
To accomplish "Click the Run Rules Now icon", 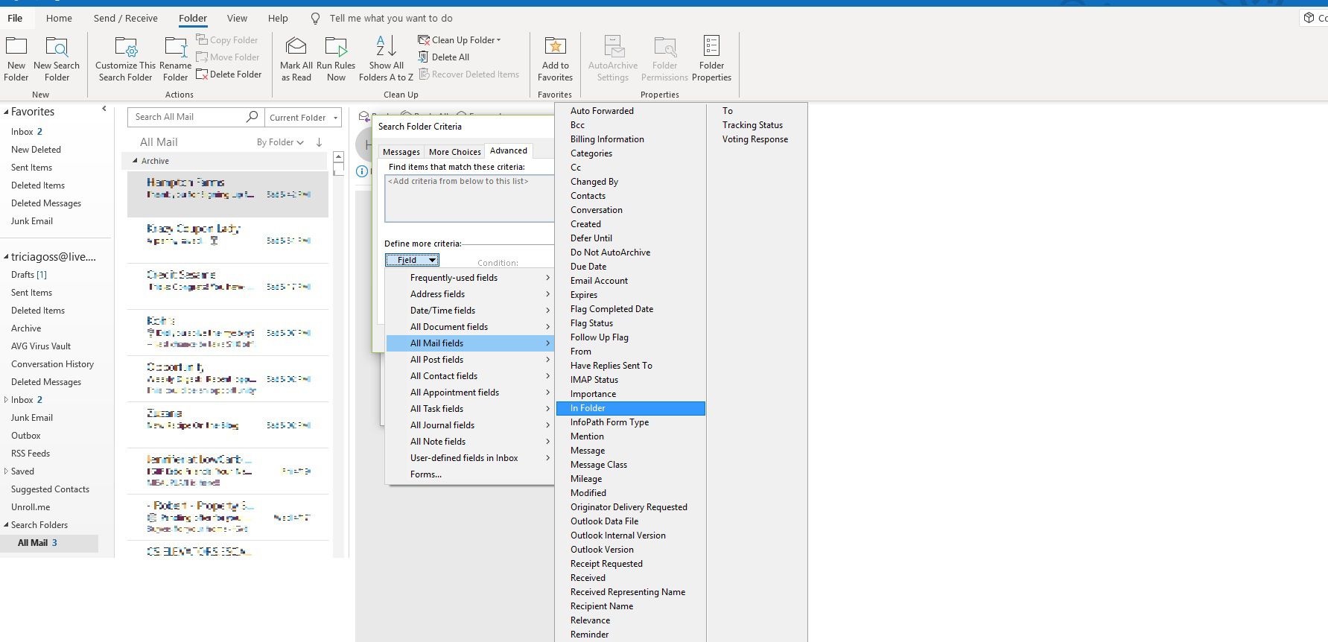I will pyautogui.click(x=336, y=47).
